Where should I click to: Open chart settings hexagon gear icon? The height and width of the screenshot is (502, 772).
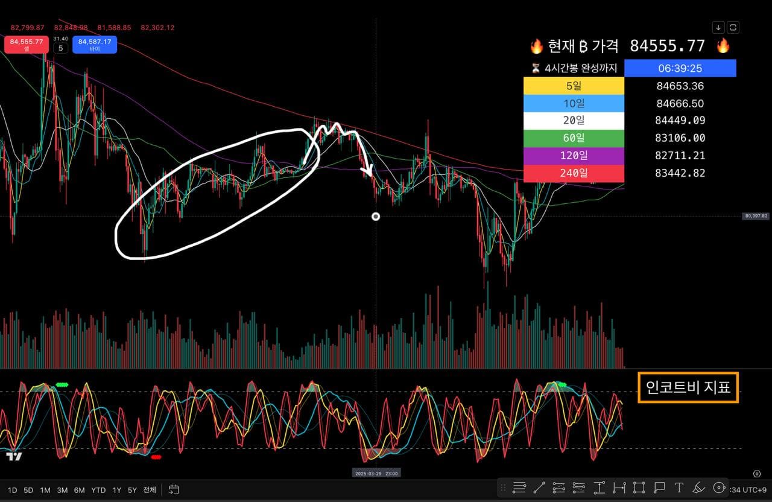pyautogui.click(x=757, y=474)
